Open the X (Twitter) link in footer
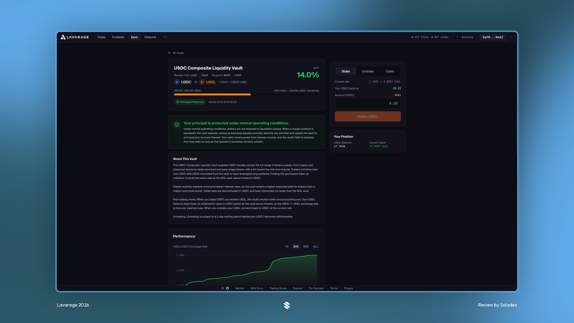The image size is (574, 323). click(x=222, y=288)
